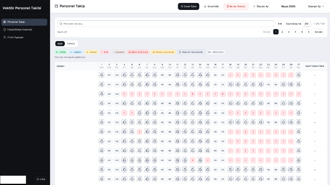Open Personel Takip in the sidebar
330x185 pixels.
point(24,22)
